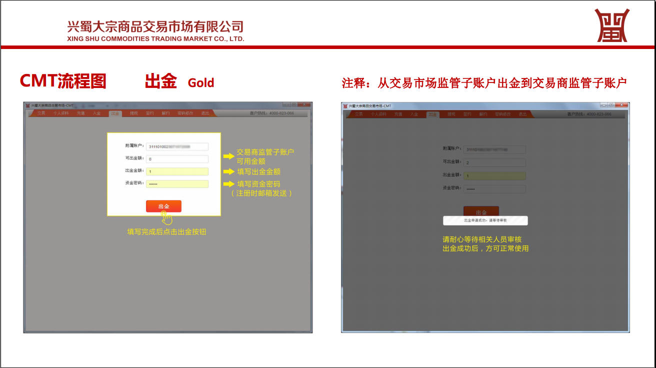This screenshot has height=368, width=656.
Task: Click title-bar app icon of the 请等待审核 window
Action: coord(345,106)
